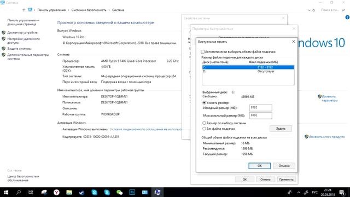350x197 pixels.
Task: Click product code 00331-10000-00001-AA351
Action: pos(101,136)
